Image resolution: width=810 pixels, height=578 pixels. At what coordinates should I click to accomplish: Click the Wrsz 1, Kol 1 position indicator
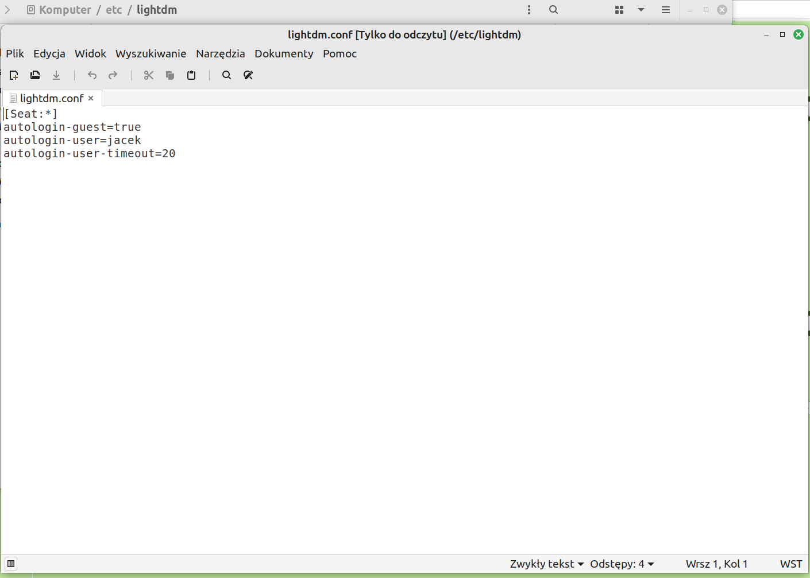tap(716, 564)
